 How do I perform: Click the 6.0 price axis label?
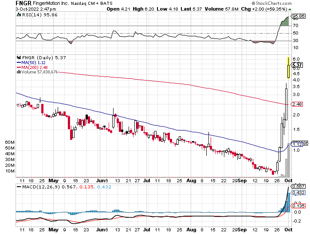pos(296,59)
